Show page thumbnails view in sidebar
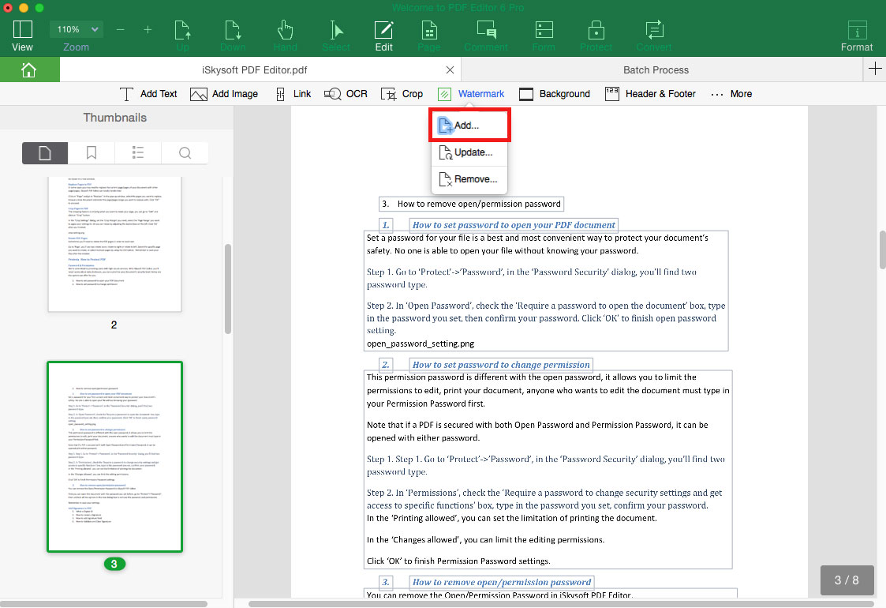Image resolution: width=886 pixels, height=608 pixels. pyautogui.click(x=45, y=152)
